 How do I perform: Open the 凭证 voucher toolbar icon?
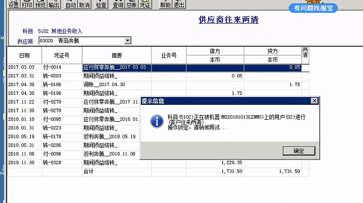[145, 4]
